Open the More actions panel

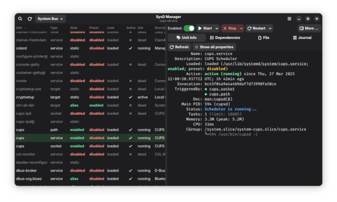click(x=309, y=28)
